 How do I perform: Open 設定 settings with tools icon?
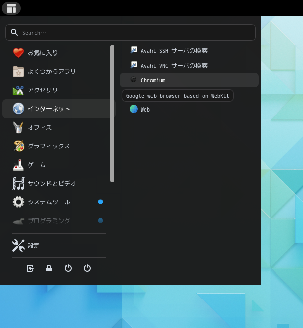coord(59,246)
